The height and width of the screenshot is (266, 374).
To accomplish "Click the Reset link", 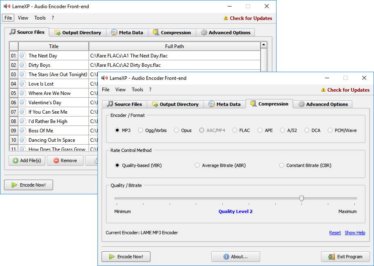I will pos(335,233).
